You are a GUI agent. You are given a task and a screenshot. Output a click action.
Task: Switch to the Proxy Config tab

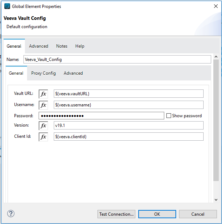click(43, 73)
